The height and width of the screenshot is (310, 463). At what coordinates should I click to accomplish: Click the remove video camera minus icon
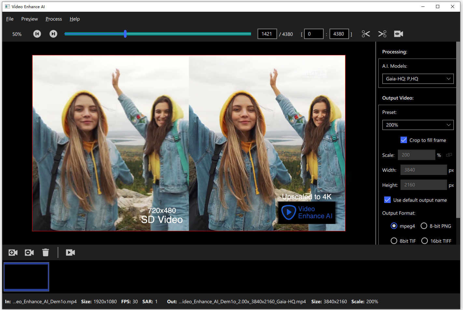(x=29, y=252)
